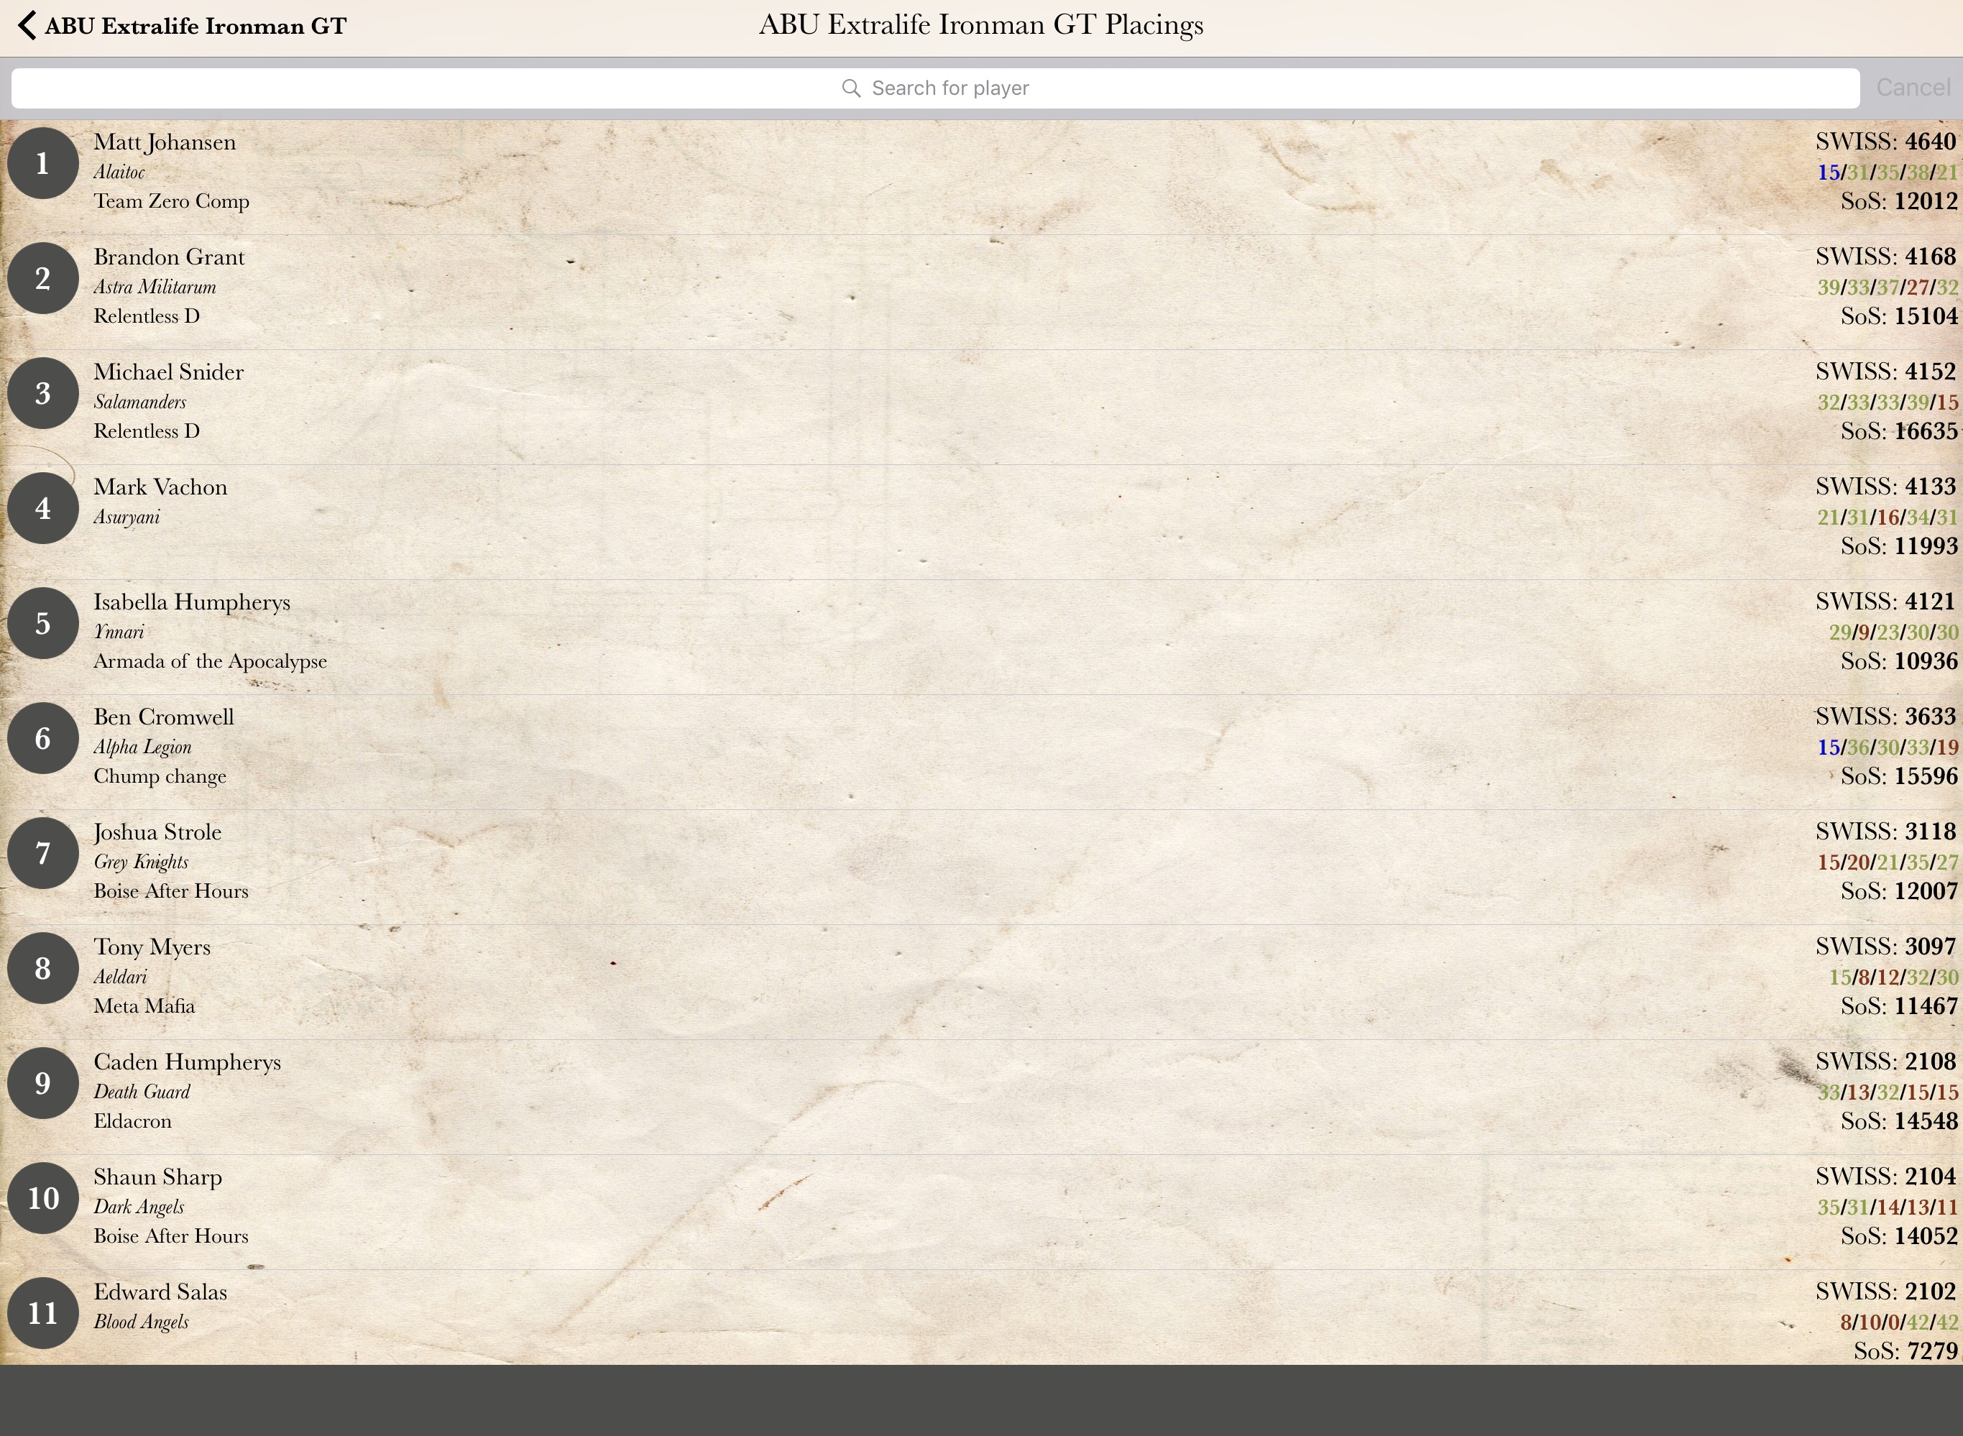Click Eldacron team name
The height and width of the screenshot is (1436, 1963).
point(132,1121)
